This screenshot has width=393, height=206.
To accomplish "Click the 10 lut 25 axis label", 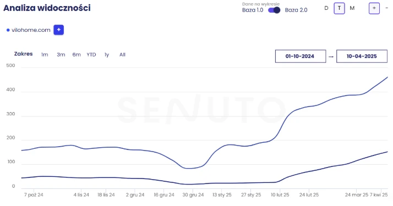I will [x=280, y=195].
